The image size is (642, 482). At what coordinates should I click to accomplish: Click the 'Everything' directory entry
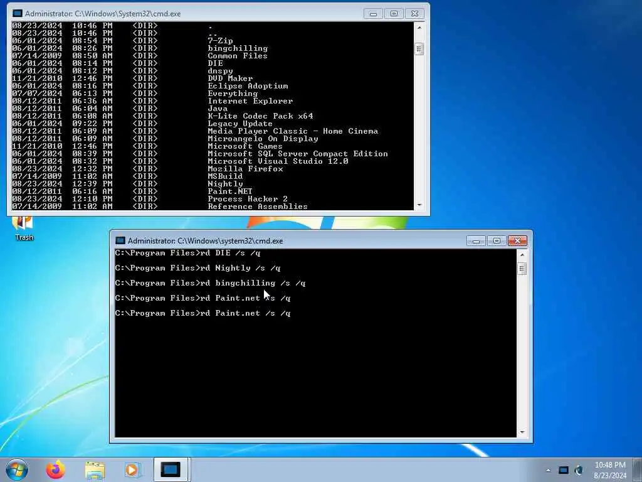point(233,94)
